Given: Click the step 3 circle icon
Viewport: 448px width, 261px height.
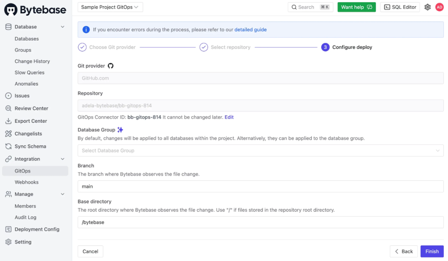Looking at the screenshot, I should [325, 47].
